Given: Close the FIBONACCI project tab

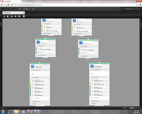Looking at the screenshot, I should tap(23, 13).
